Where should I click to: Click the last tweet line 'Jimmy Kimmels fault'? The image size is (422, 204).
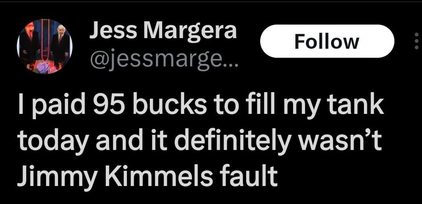pyautogui.click(x=147, y=176)
